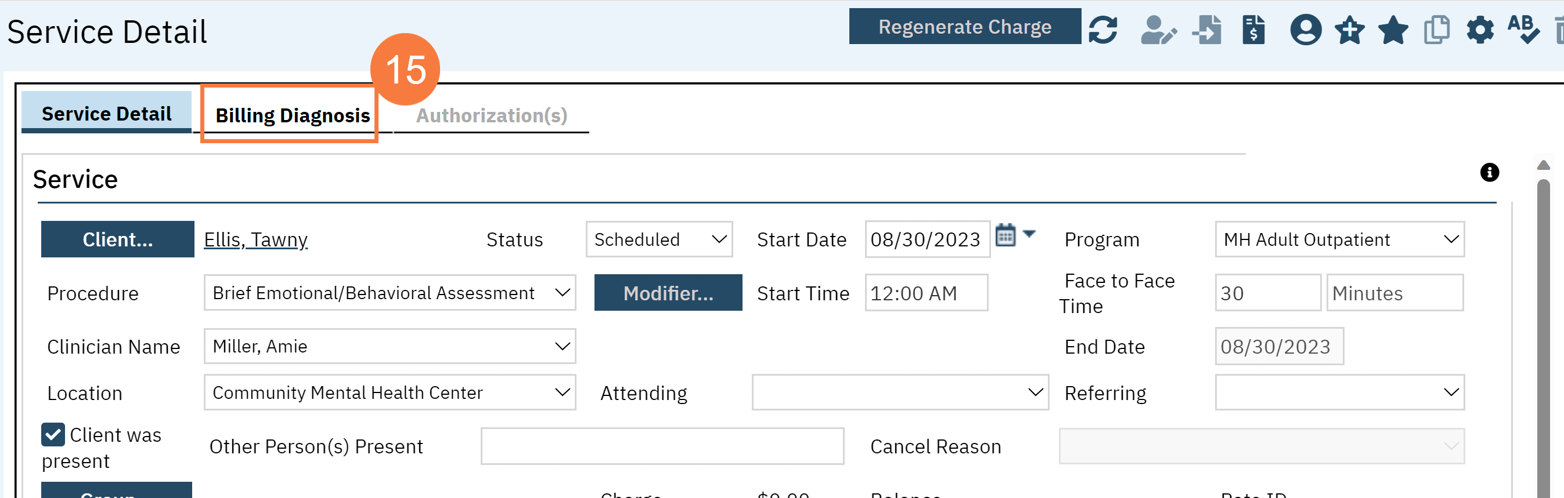Open the Ellis, Tawny client link

point(255,239)
